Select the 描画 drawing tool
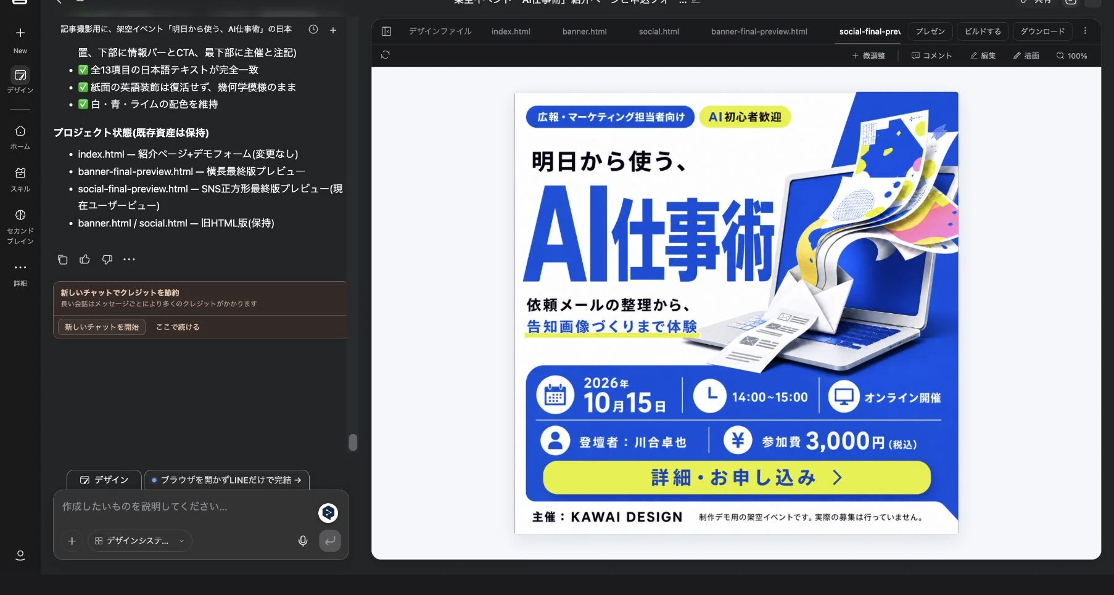1114x595 pixels. coord(1026,55)
